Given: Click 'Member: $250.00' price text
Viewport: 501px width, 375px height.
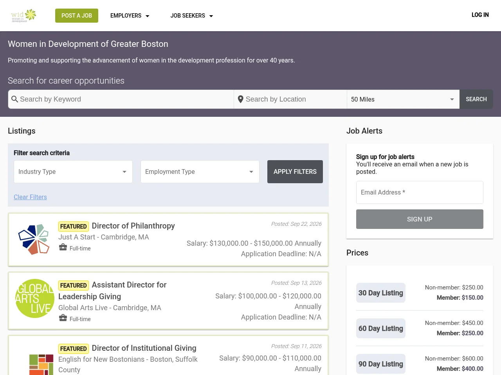Looking at the screenshot, I should point(460,333).
